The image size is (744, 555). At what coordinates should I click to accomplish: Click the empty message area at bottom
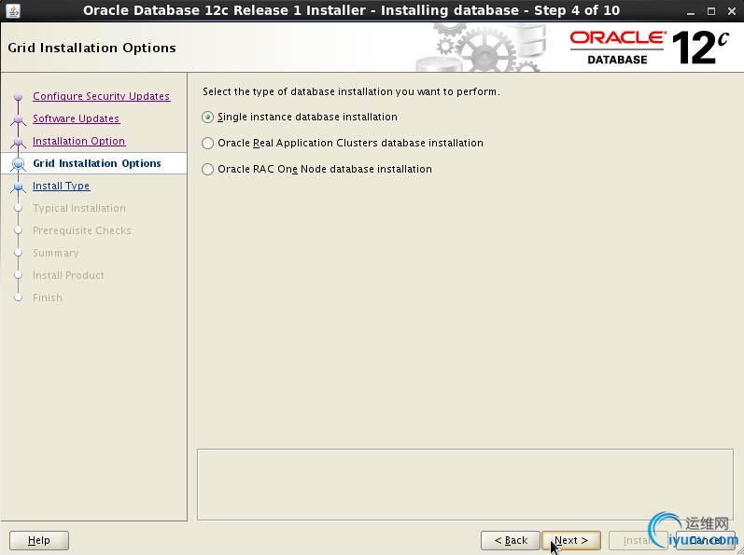coord(465,484)
